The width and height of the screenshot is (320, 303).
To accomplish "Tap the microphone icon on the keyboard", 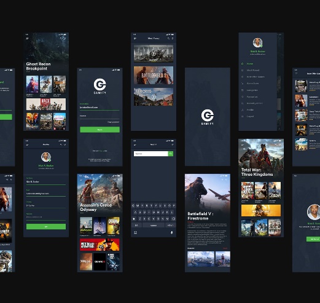I will (x=172, y=232).
